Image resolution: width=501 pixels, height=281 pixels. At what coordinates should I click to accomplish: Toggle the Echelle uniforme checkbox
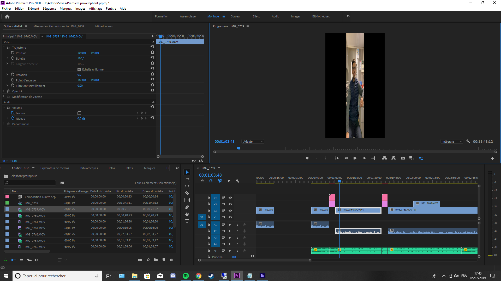[x=79, y=69]
